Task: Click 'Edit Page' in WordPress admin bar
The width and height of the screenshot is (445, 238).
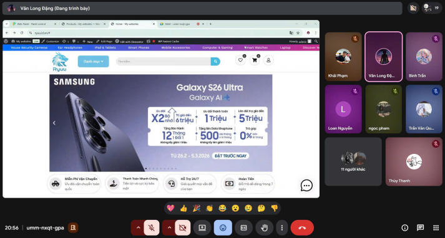Action: [104, 41]
